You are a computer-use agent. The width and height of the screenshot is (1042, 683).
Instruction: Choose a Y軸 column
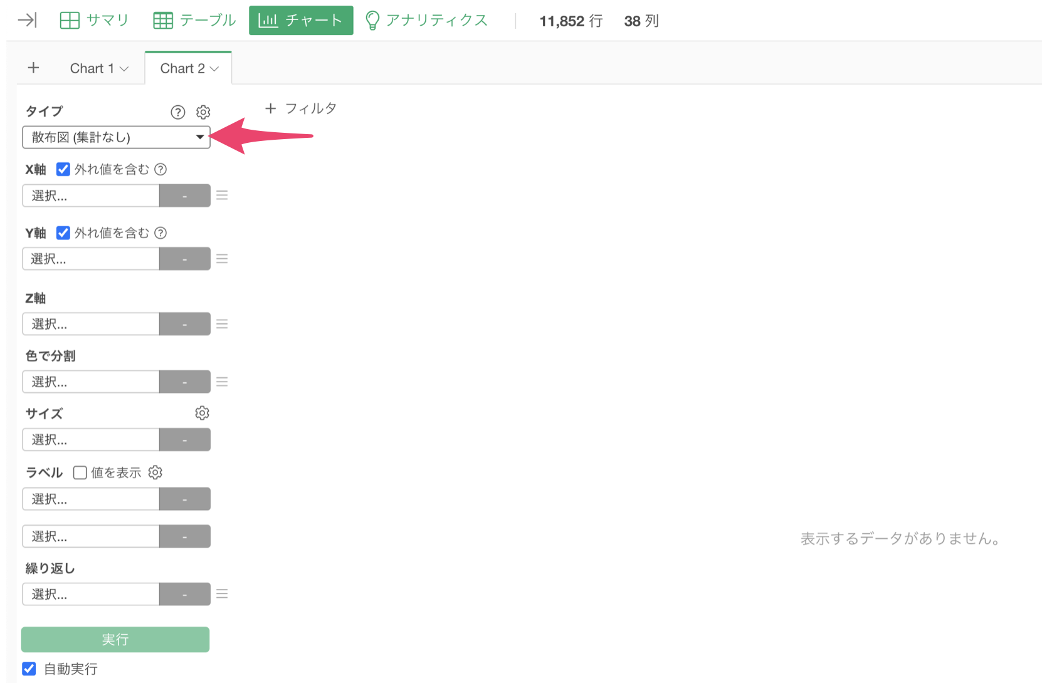pos(91,259)
